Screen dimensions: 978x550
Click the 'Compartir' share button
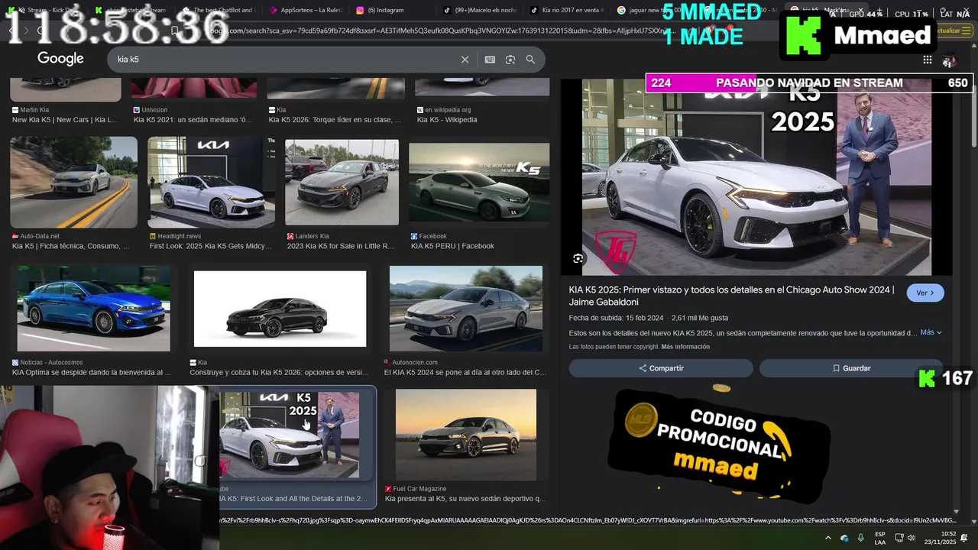pyautogui.click(x=661, y=368)
